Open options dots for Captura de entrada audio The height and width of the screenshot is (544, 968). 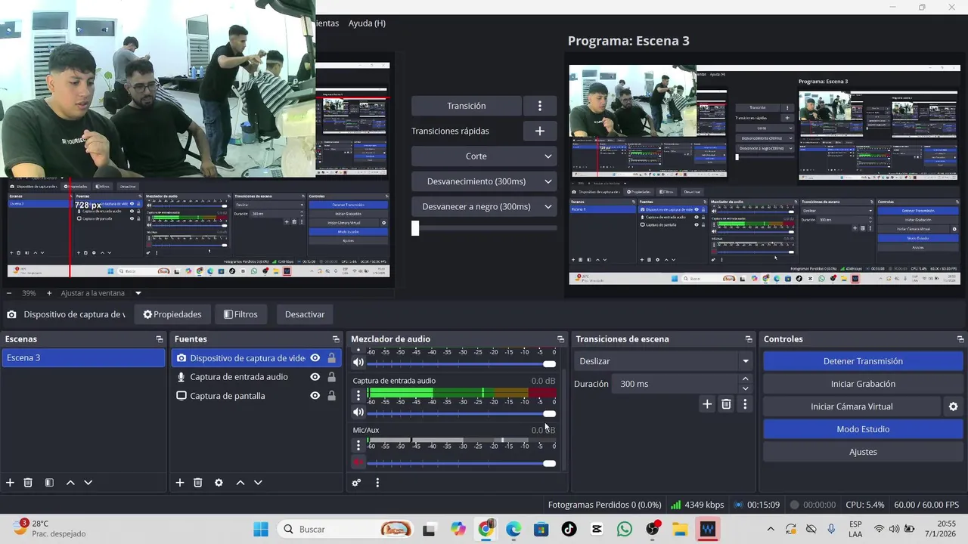(358, 395)
